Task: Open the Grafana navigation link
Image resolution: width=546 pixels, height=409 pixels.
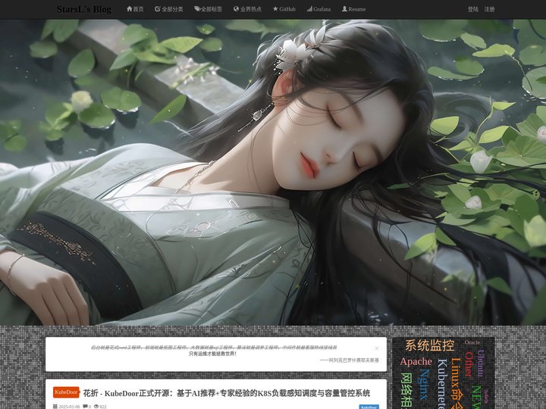Action: click(318, 9)
